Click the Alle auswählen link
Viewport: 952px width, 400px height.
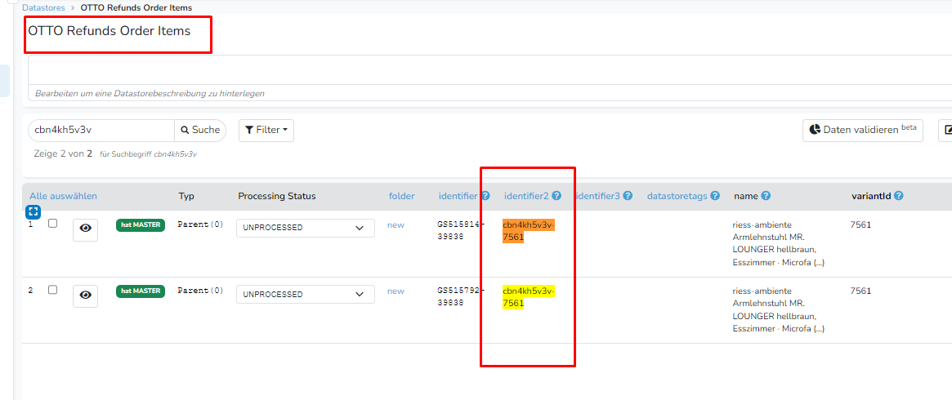coord(63,196)
